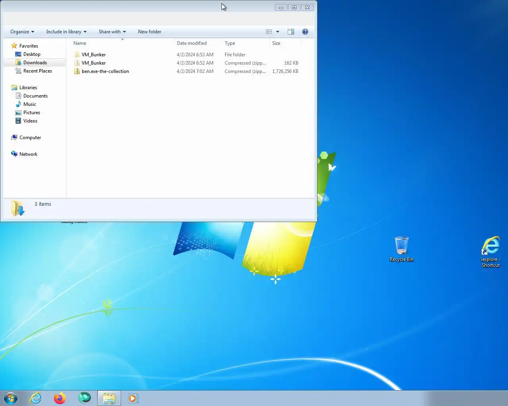508x406 pixels.
Task: Open the Documents library
Action: coord(35,96)
